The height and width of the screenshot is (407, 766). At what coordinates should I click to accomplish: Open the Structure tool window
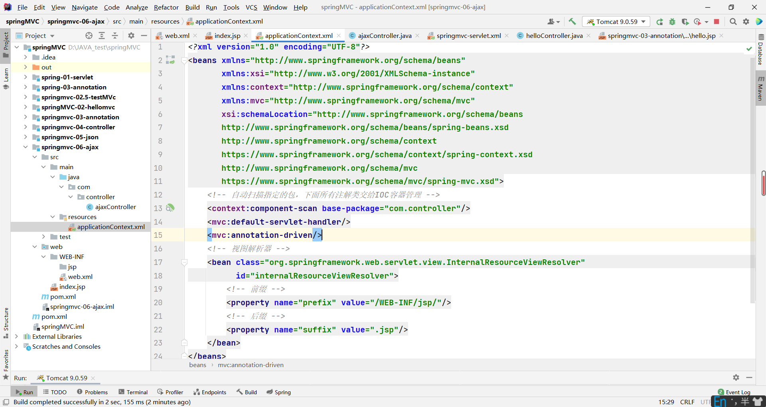[x=6, y=322]
